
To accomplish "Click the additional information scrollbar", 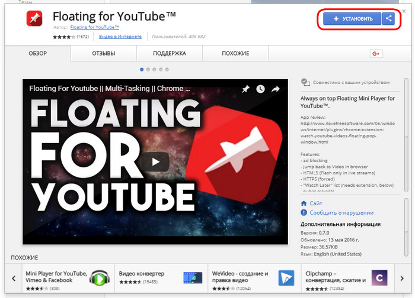I will click(x=406, y=227).
